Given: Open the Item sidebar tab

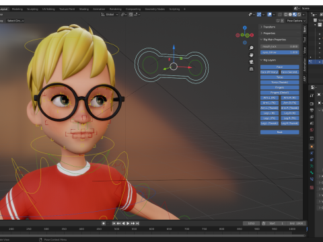Looking at the screenshot, I should 305,30.
